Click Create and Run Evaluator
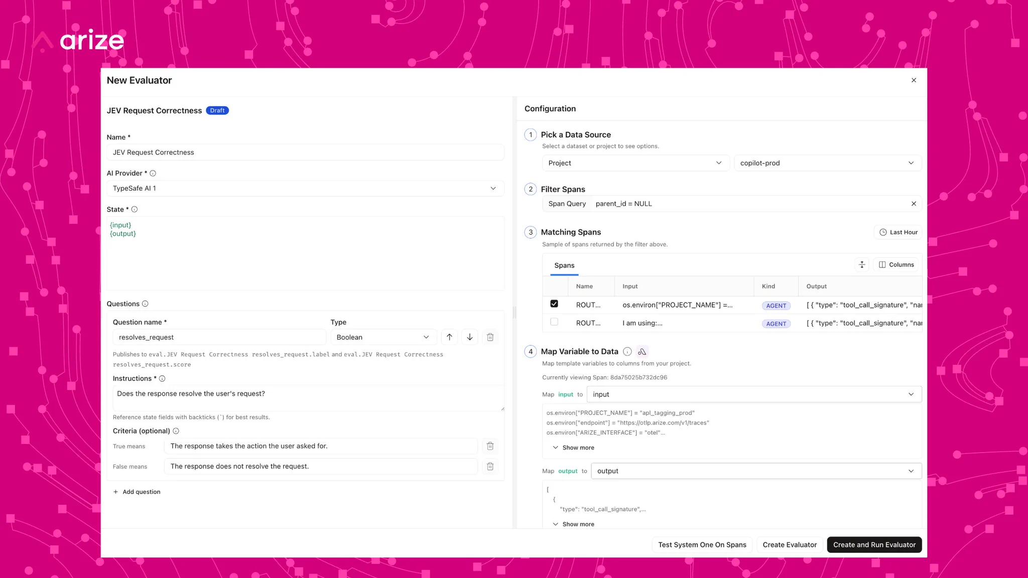 [x=874, y=545]
